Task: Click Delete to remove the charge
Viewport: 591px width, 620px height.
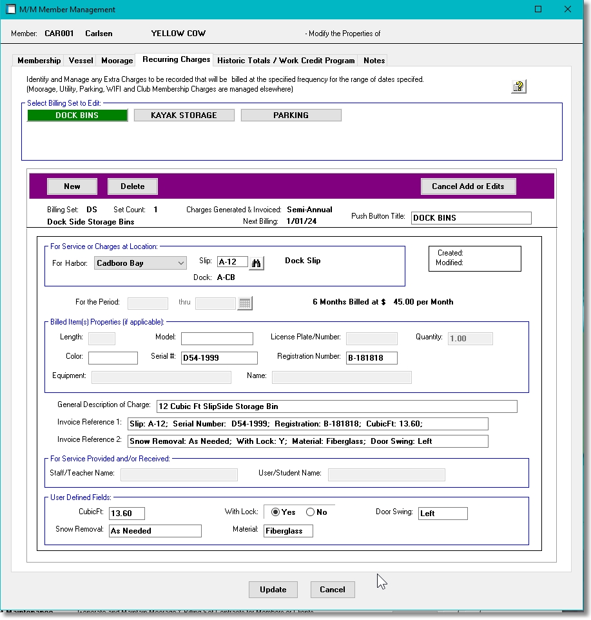Action: pos(132,186)
